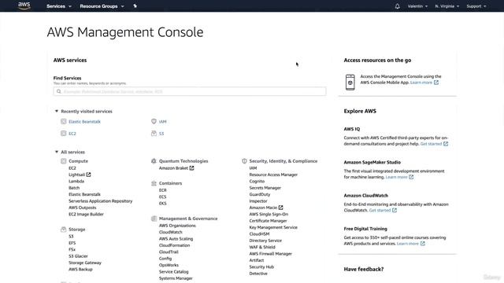Collapse the Recently visited services section
This screenshot has width=504, height=283.
click(x=83, y=112)
